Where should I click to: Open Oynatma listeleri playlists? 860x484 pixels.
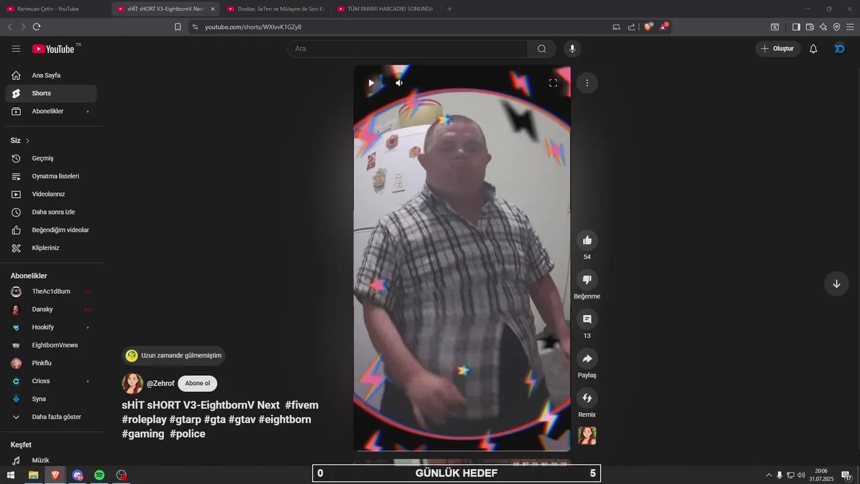pos(51,176)
